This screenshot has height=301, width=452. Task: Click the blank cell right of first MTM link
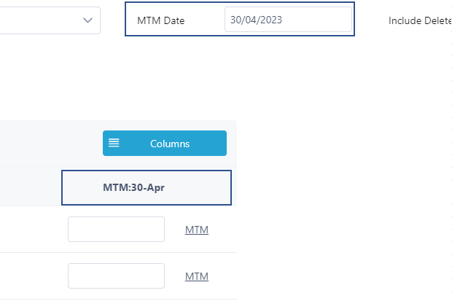click(x=223, y=229)
